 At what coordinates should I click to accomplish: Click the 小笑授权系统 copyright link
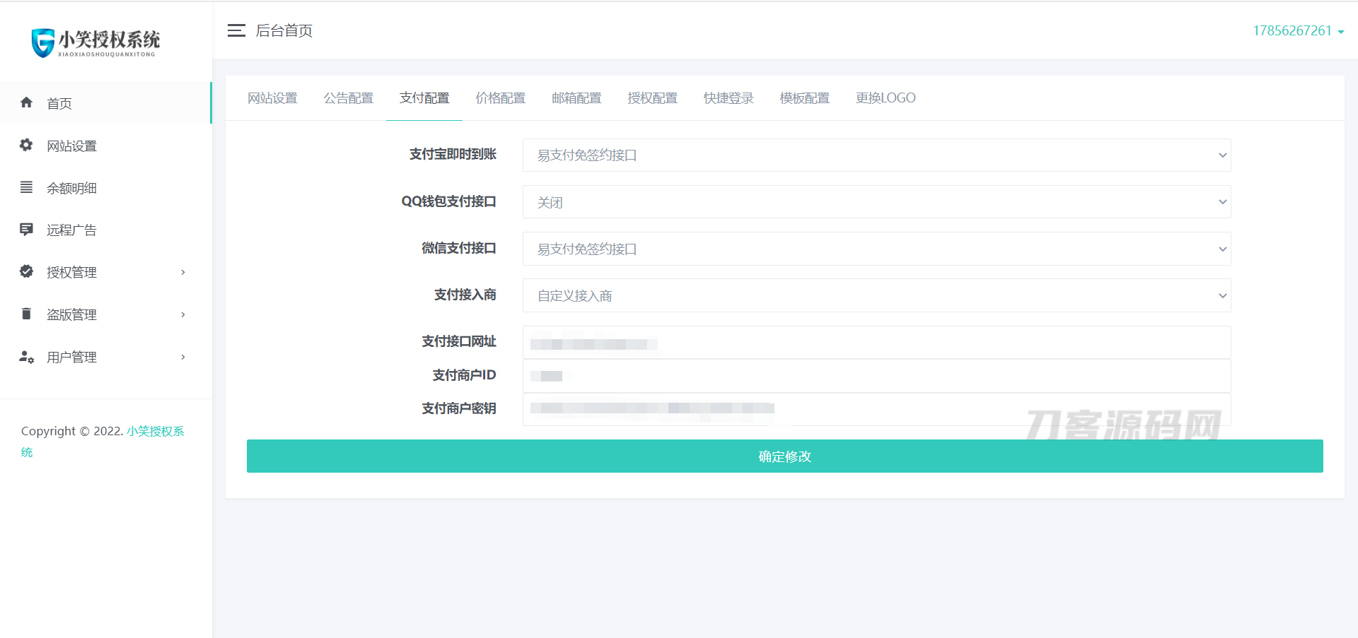click(155, 431)
